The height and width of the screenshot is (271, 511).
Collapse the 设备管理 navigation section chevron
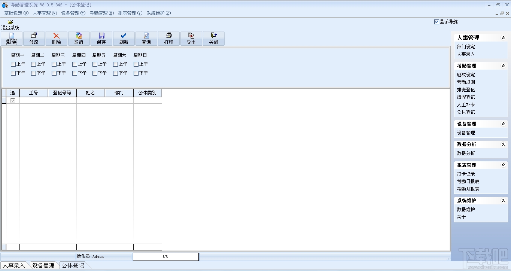pyautogui.click(x=504, y=124)
